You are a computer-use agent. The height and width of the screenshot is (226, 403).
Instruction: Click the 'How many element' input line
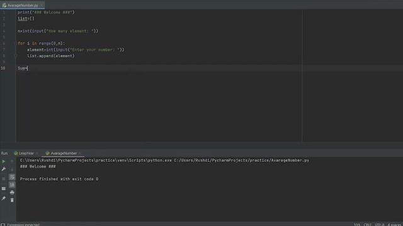point(58,31)
